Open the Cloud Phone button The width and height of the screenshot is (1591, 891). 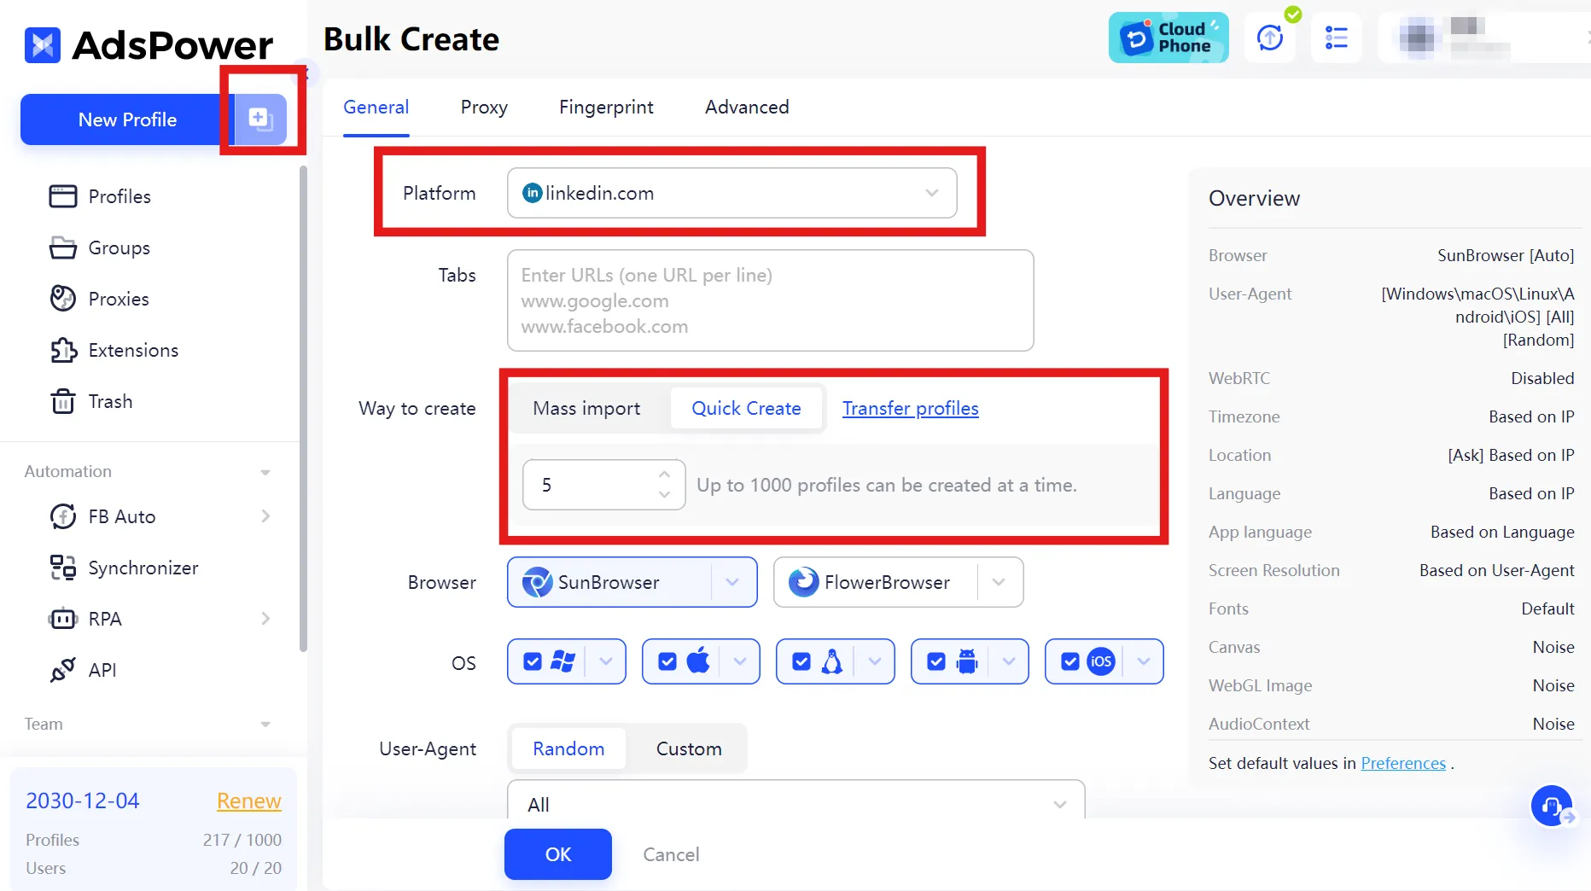coord(1168,38)
